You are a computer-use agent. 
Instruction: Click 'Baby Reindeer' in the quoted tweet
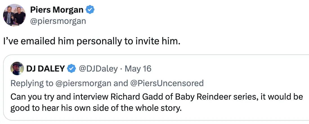pos(192,97)
